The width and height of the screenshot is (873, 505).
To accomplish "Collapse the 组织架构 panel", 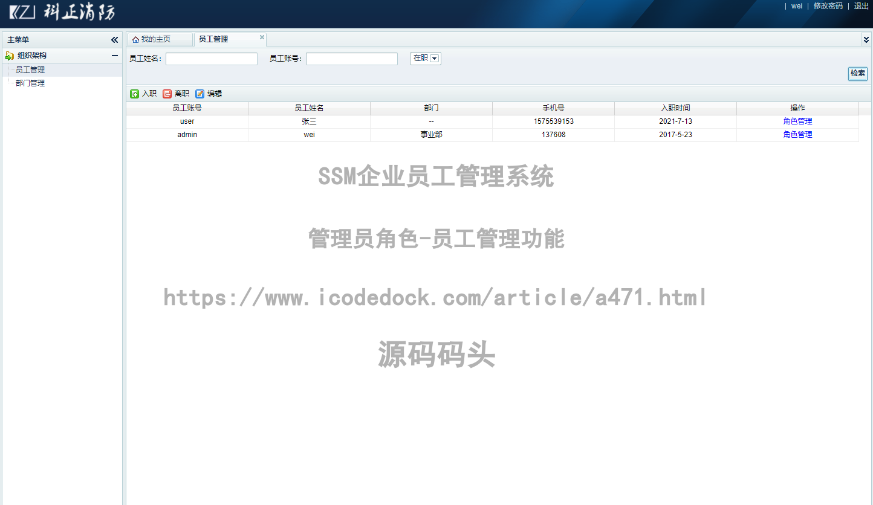I will coord(114,55).
